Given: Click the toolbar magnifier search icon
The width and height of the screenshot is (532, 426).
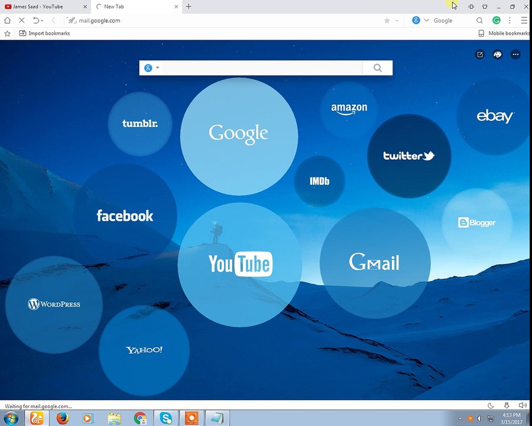Looking at the screenshot, I should click(x=479, y=20).
